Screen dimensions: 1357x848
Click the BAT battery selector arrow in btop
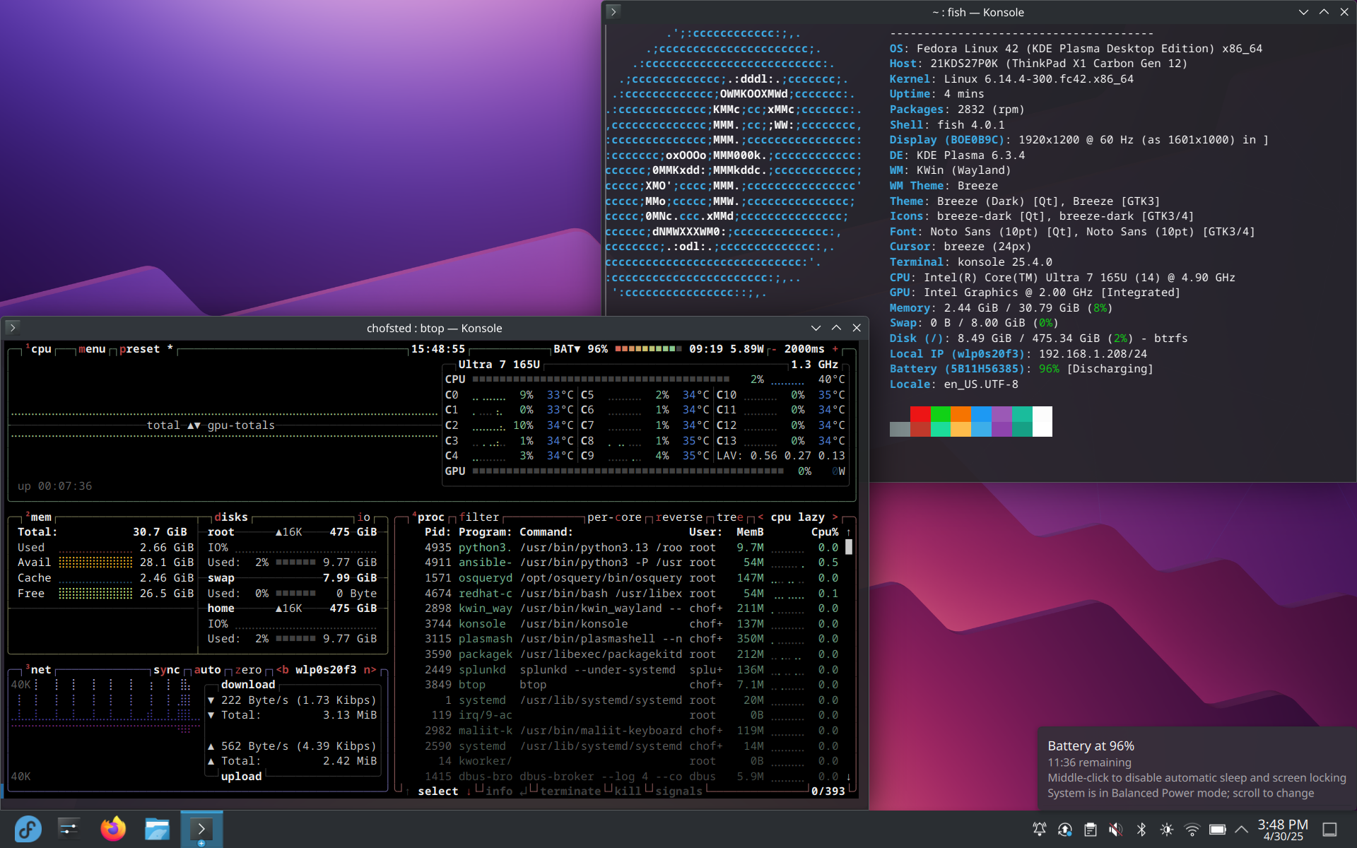click(x=577, y=349)
